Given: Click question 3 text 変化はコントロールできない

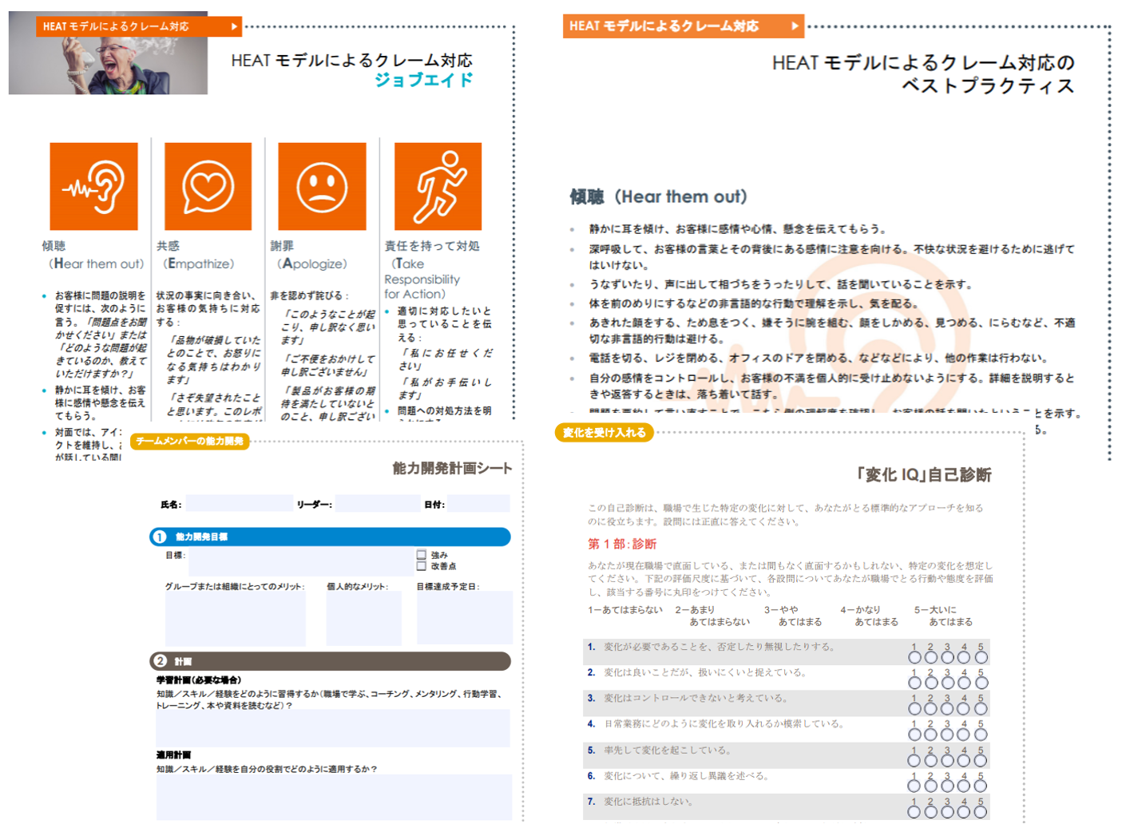Looking at the screenshot, I should [696, 698].
